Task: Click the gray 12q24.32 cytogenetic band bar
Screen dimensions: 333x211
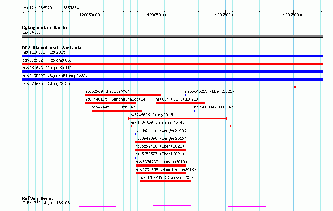Action: pos(172,36)
